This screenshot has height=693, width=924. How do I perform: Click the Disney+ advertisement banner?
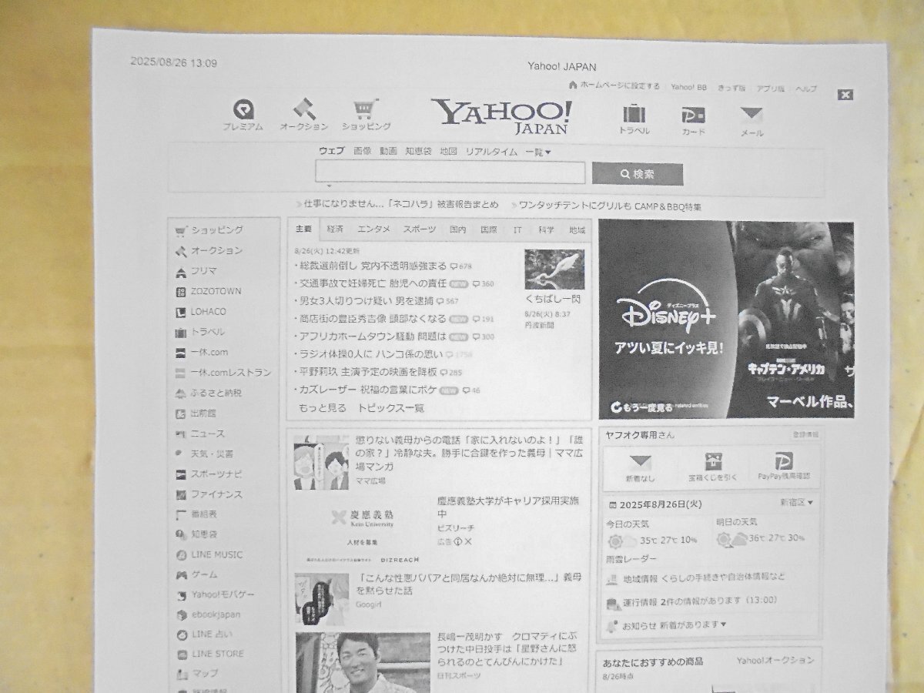(x=726, y=320)
